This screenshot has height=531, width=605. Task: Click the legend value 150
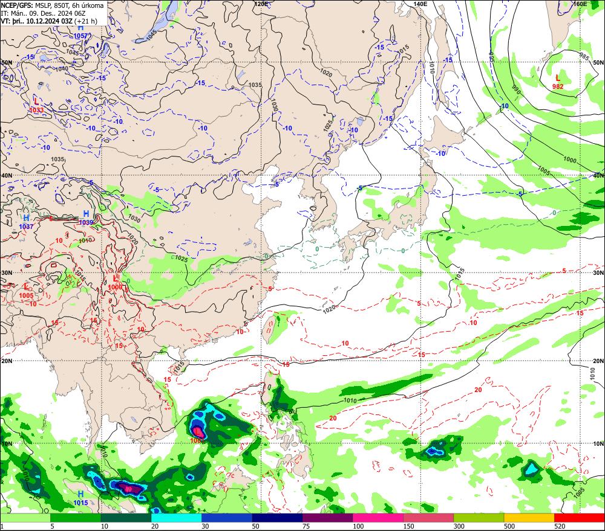click(408, 526)
